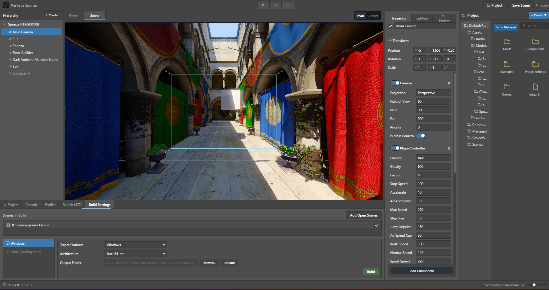
Task: Click the log icon beside Logs 8
Action: coord(5,285)
